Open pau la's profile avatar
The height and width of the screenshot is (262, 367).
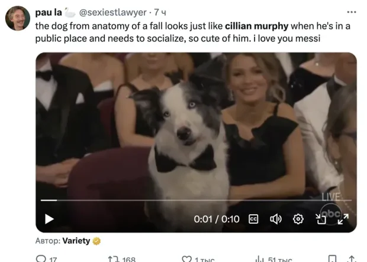18,18
